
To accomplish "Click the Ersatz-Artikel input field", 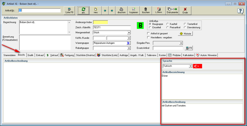I will [168, 48].
